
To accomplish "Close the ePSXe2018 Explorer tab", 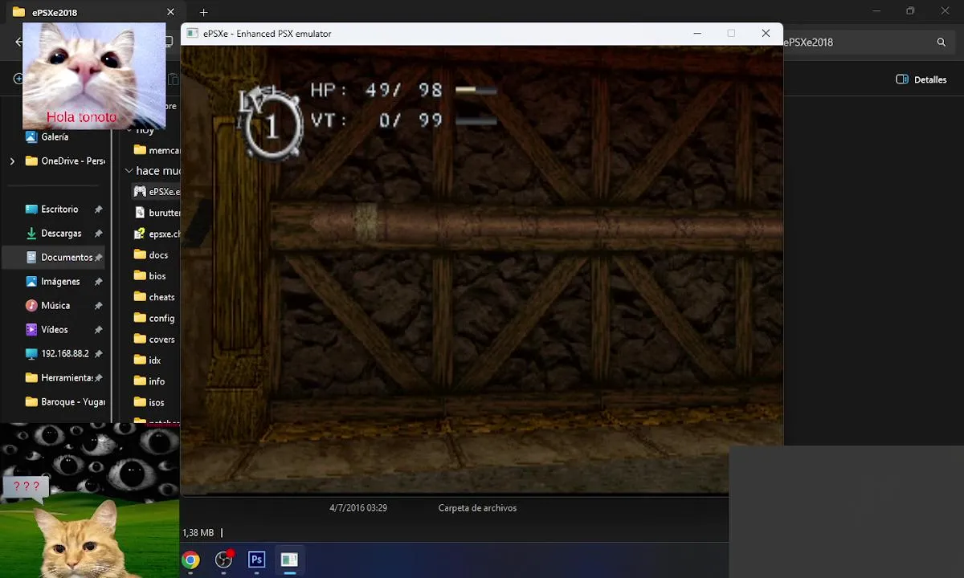I will pos(170,12).
